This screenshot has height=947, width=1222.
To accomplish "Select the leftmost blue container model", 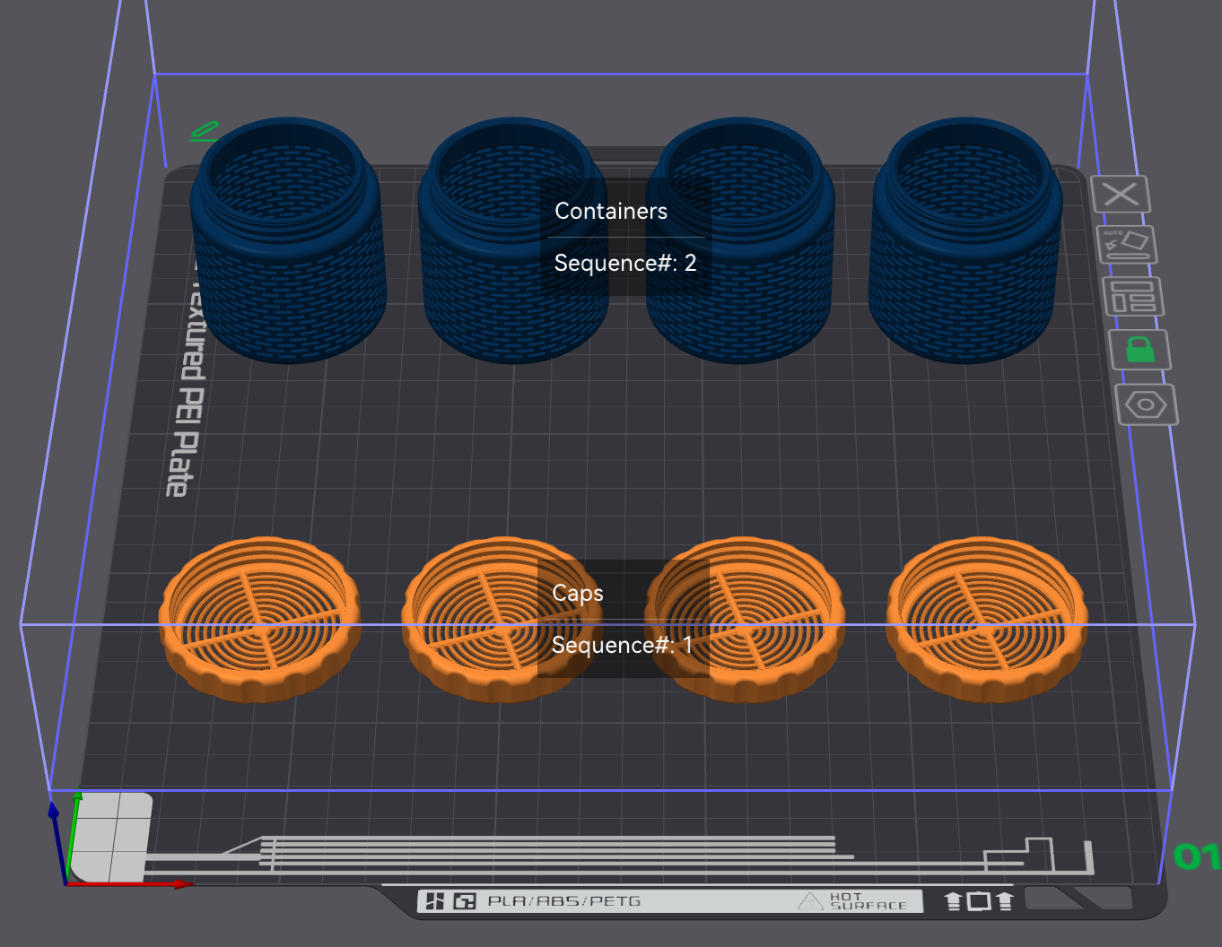I will point(288,240).
